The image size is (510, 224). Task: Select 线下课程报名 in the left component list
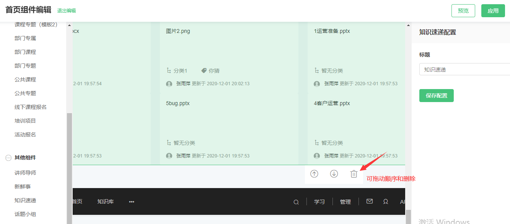tap(31, 107)
